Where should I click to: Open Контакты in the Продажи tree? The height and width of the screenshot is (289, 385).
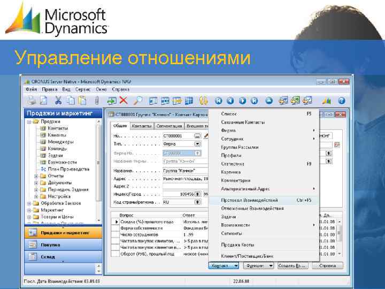tap(57, 128)
